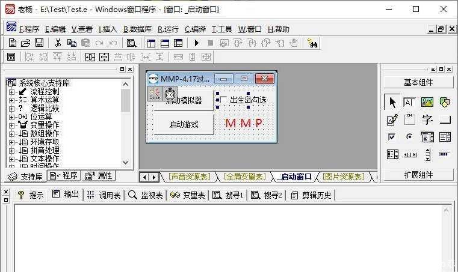Click the Cut scissors icon
458x272 pixels.
[x=58, y=43]
